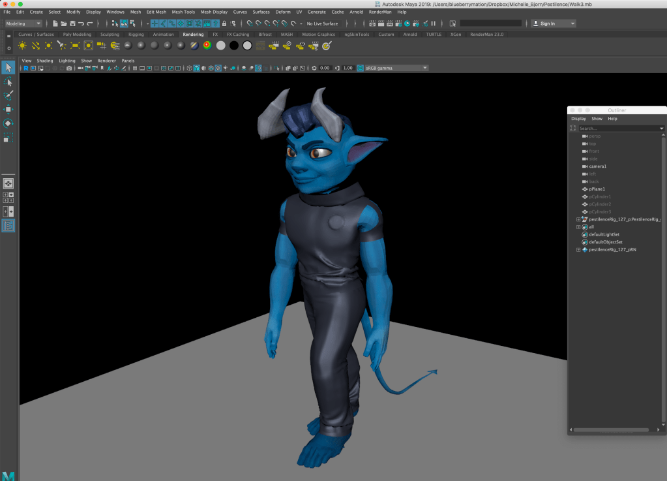The height and width of the screenshot is (481, 667).
Task: Expand pestilenceRig_127_pRN node in Outliner
Action: coord(578,250)
